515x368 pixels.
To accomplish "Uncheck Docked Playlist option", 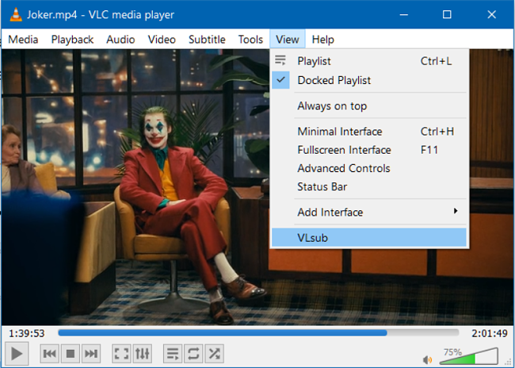I will (369, 80).
